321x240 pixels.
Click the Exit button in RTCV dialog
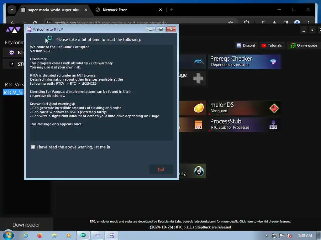[x=161, y=169]
